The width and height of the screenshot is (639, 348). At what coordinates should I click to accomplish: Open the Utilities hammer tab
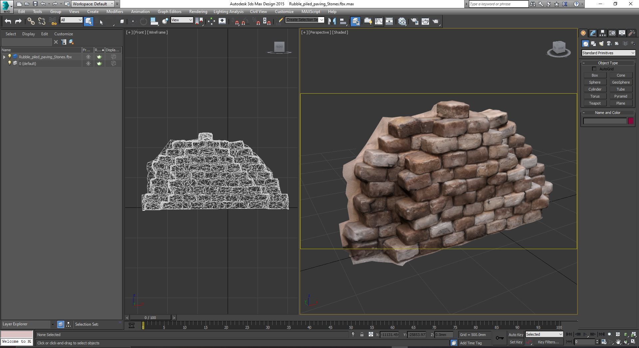(631, 33)
